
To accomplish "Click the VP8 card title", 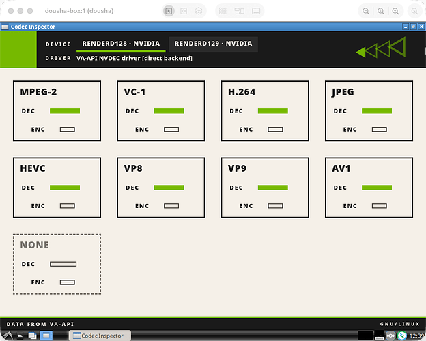I will (x=133, y=168).
